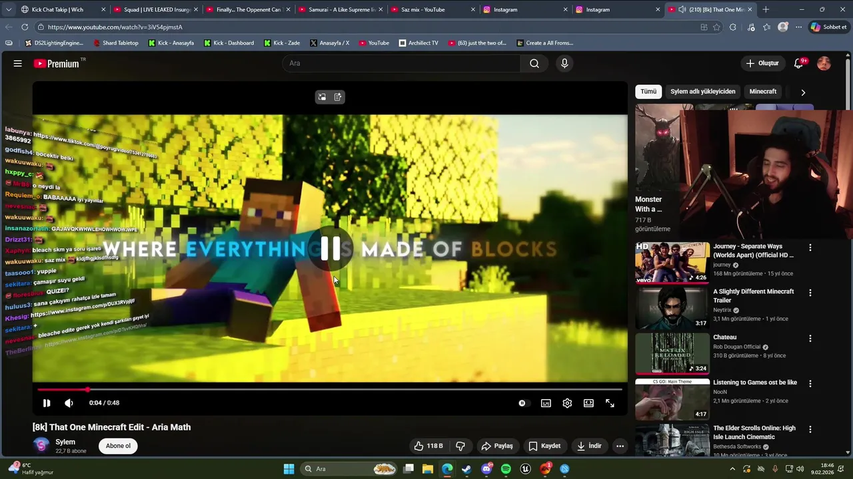Open YouTube notifications bell
853x479 pixels.
click(x=798, y=63)
